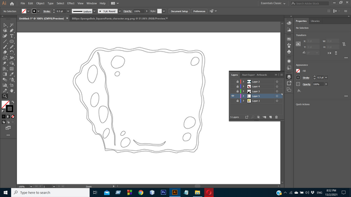Image resolution: width=351 pixels, height=197 pixels.
Task: Set None color mode below swatches
Action: click(x=13, y=117)
